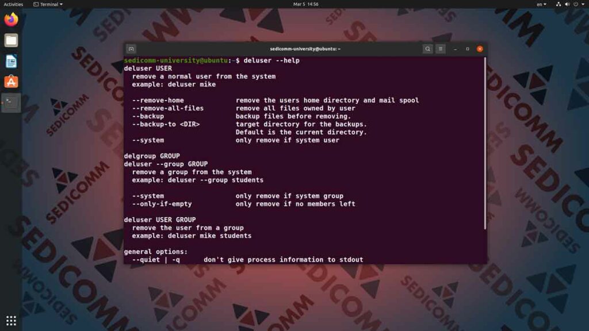Select the Terminal icon in dock
The height and width of the screenshot is (331, 589).
tap(11, 102)
